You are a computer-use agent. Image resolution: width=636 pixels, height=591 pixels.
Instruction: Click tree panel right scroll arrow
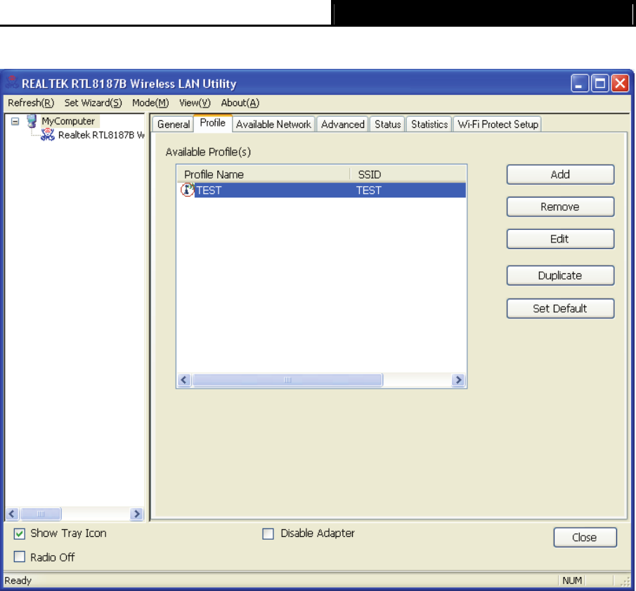137,514
